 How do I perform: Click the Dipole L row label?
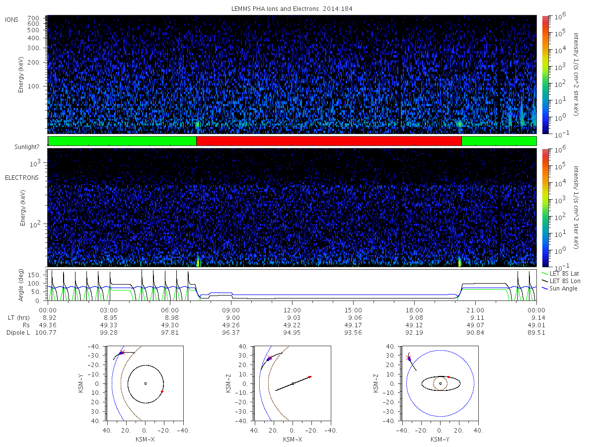(x=18, y=333)
